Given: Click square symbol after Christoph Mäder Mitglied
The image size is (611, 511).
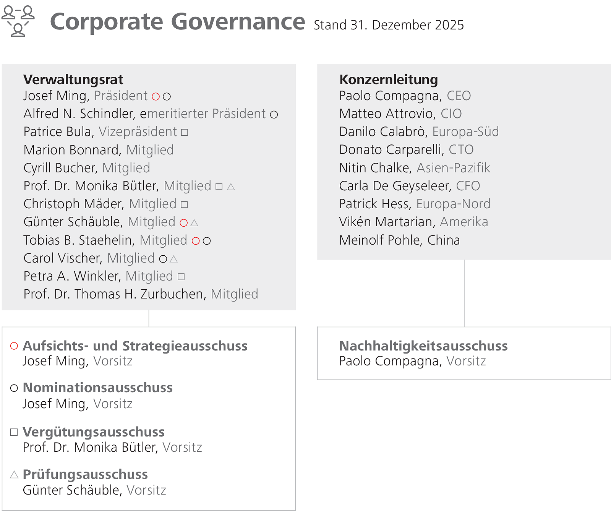Looking at the screenshot, I should pyautogui.click(x=184, y=204).
